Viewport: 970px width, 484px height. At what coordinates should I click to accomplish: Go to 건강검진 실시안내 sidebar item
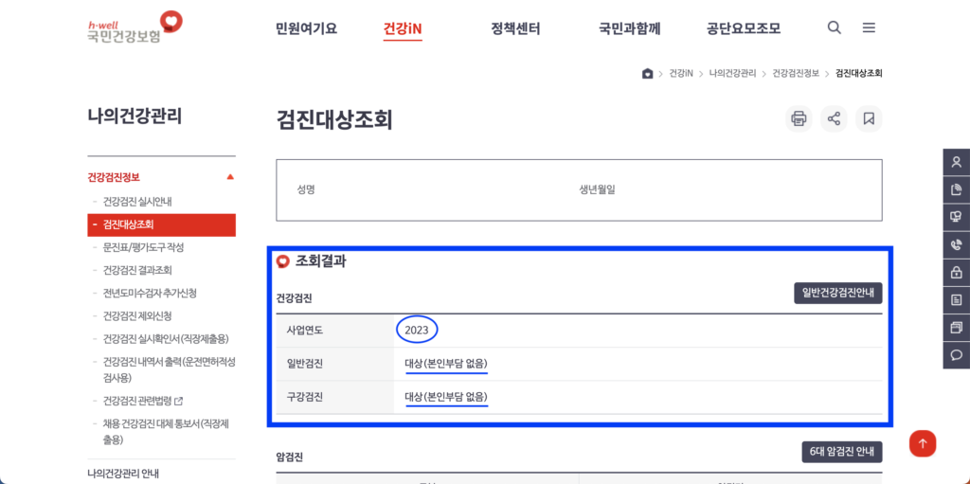point(137,202)
